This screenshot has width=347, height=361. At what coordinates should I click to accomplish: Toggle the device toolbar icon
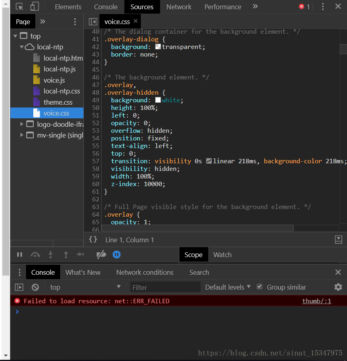click(34, 7)
